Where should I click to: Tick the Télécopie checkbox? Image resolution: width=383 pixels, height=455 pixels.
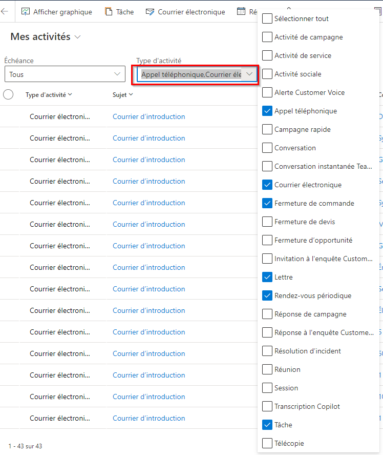pos(267,443)
